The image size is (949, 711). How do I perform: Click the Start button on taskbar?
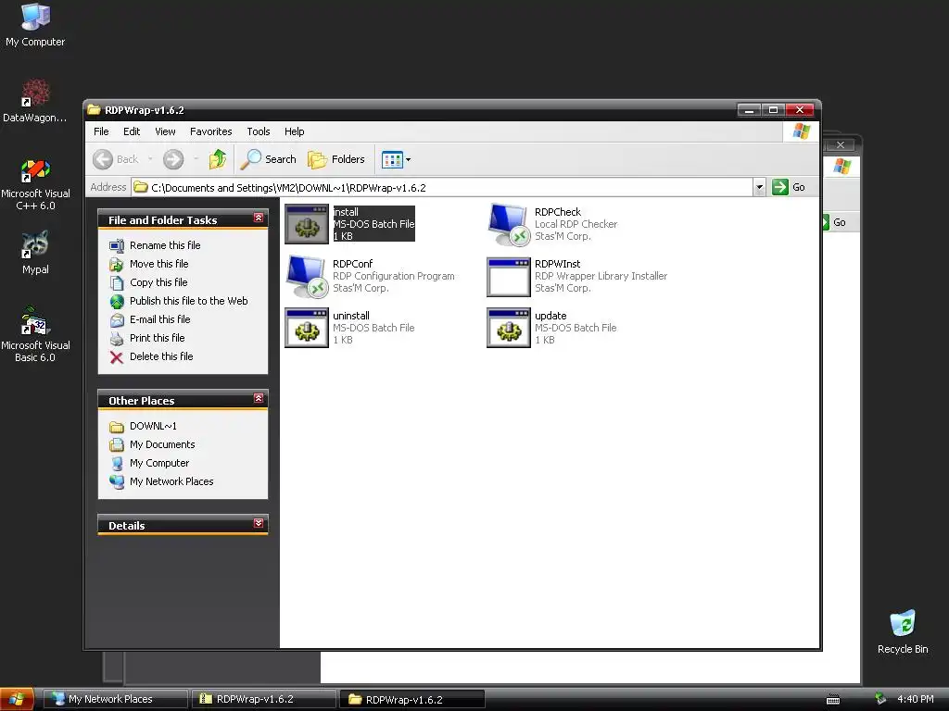(16, 700)
